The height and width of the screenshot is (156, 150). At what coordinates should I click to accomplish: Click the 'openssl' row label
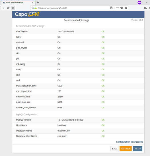[20, 42]
